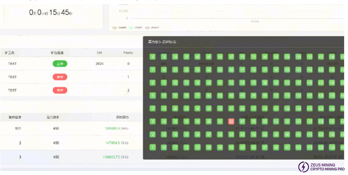This screenshot has height=175, width=348.
Task: Toggle chain0 series in chart legend
Action: 118,27
